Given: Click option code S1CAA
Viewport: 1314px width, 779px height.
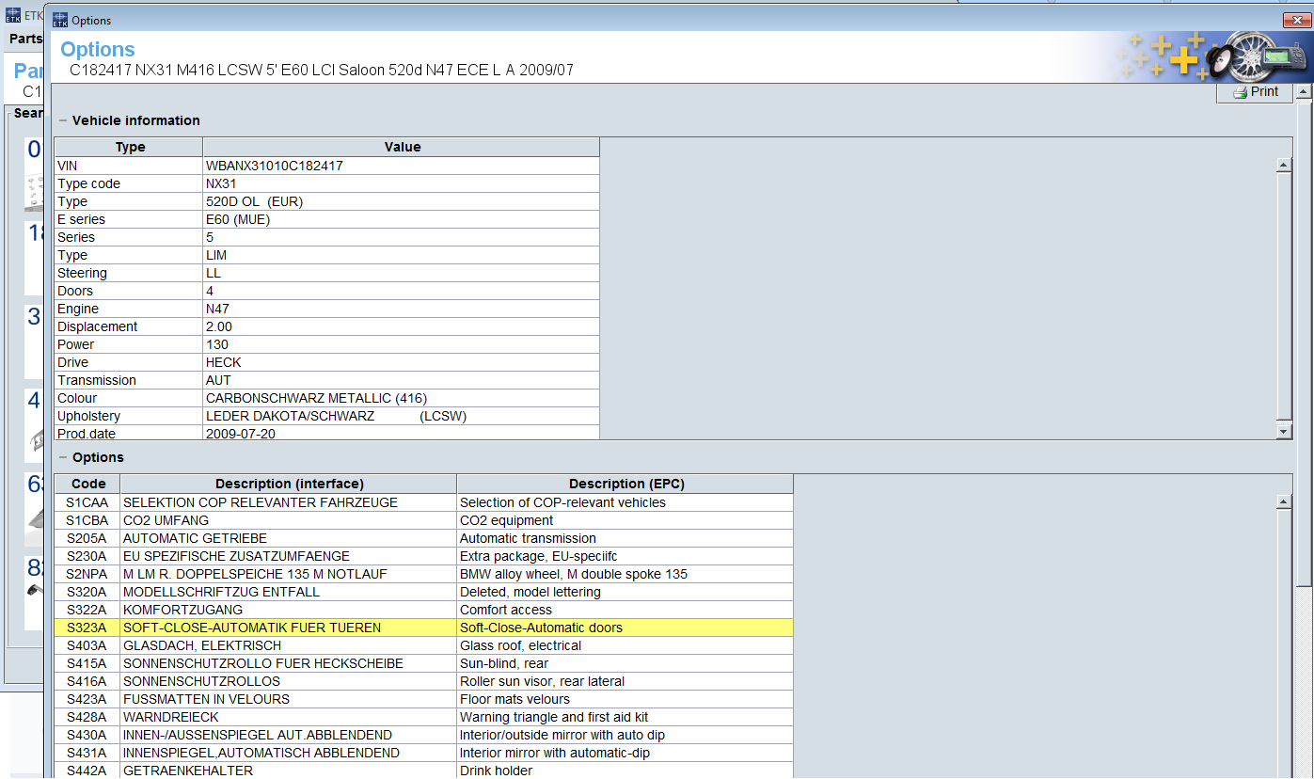Looking at the screenshot, I should pos(87,502).
